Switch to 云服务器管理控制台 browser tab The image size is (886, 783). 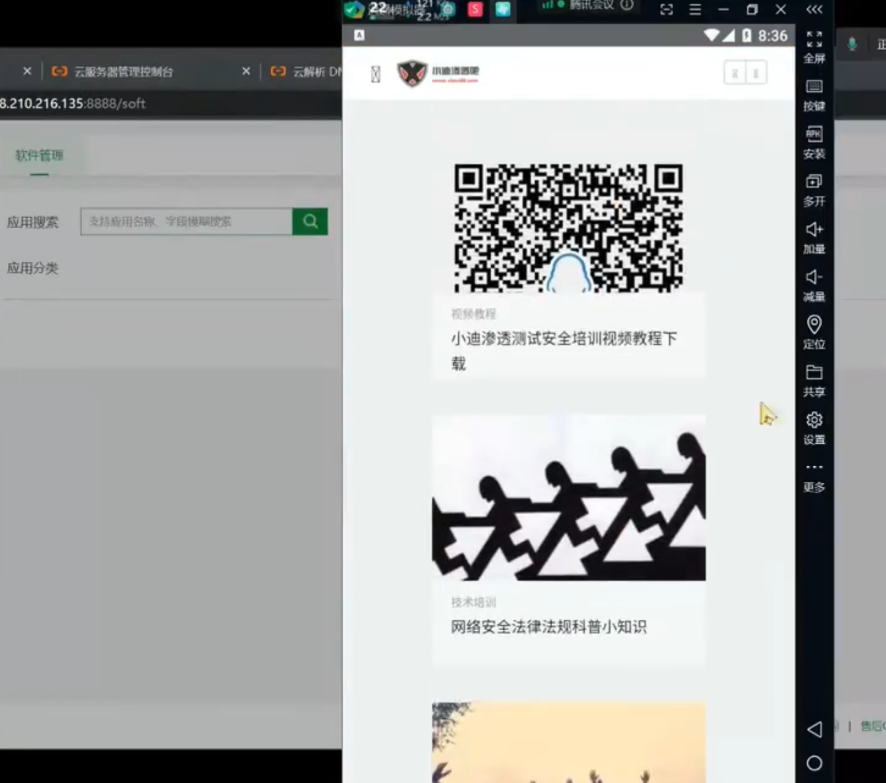[123, 72]
